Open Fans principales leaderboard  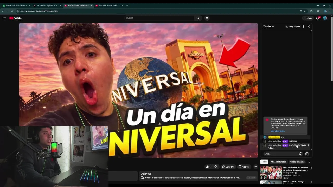[x=293, y=26]
